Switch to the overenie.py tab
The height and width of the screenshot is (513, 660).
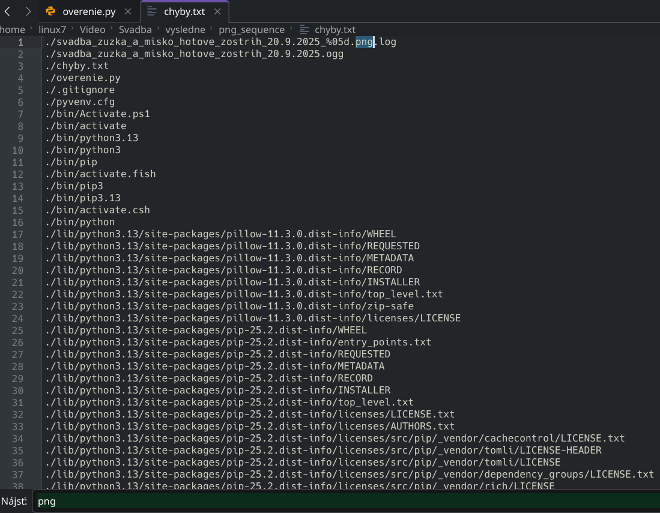(x=89, y=11)
